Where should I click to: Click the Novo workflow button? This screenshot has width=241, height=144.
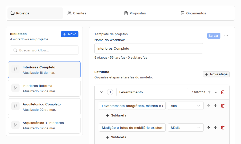(70, 34)
